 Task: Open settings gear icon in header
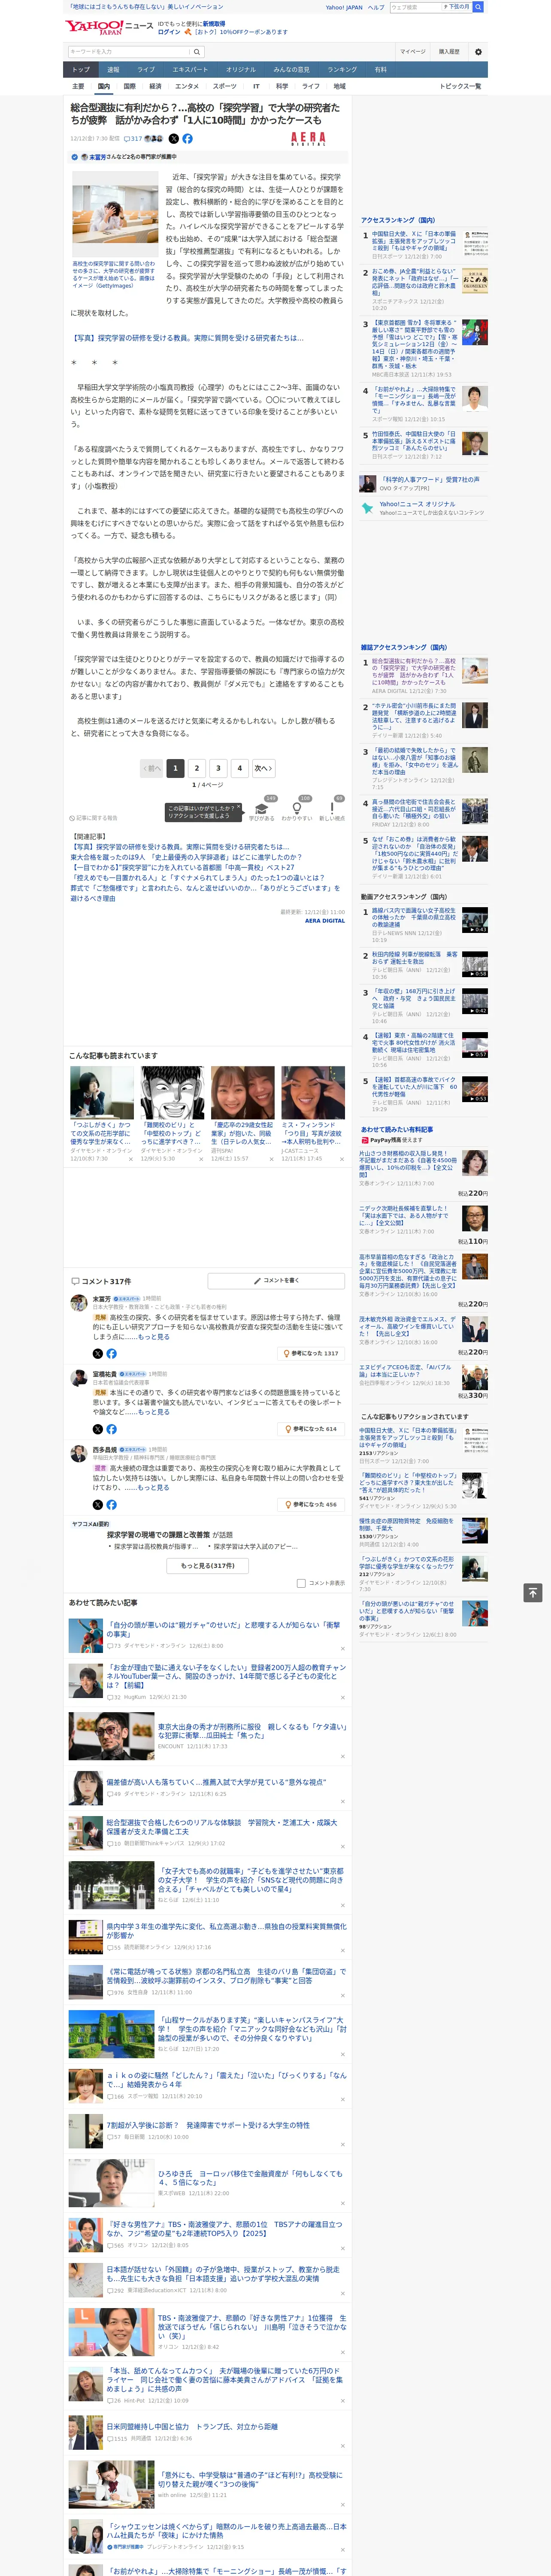click(x=478, y=51)
